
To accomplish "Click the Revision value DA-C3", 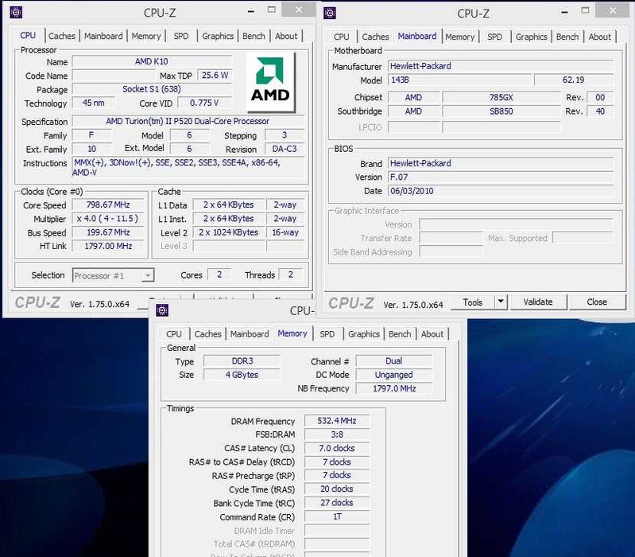I will click(x=285, y=149).
